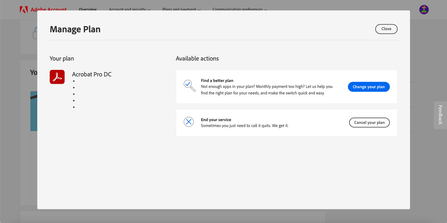Select the End your service text

pyautogui.click(x=216, y=120)
